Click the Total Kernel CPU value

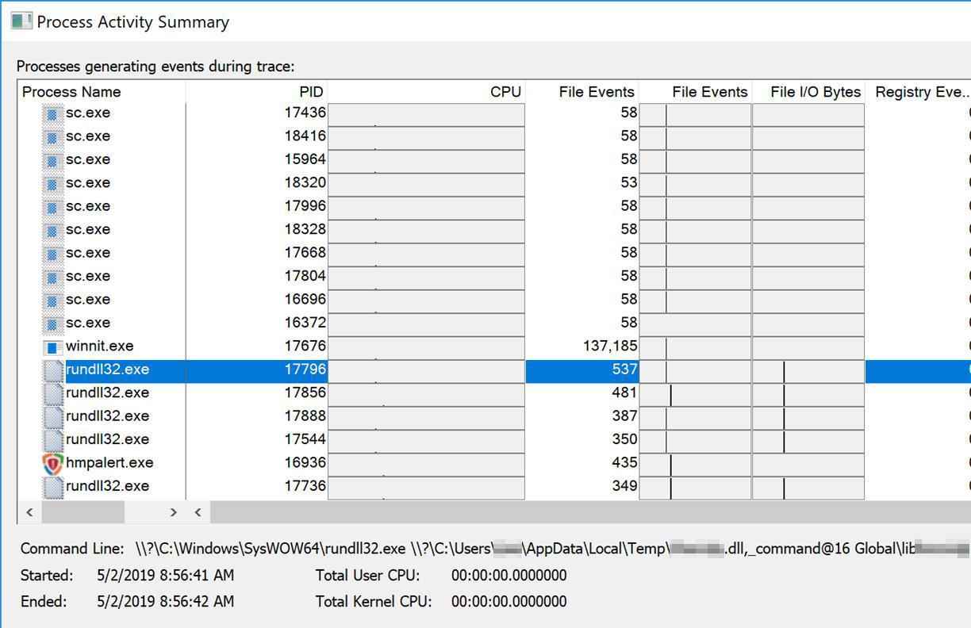point(509,602)
